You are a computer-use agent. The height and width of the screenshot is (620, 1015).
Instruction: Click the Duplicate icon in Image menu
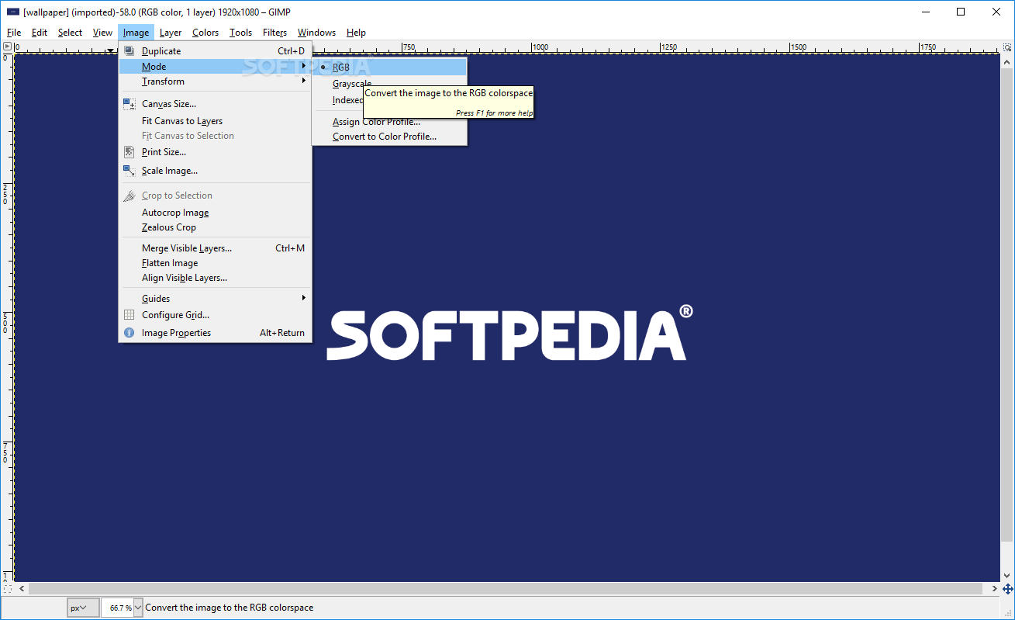pyautogui.click(x=129, y=51)
